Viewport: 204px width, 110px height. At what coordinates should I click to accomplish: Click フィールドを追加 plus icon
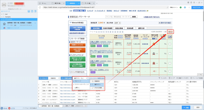(191, 78)
